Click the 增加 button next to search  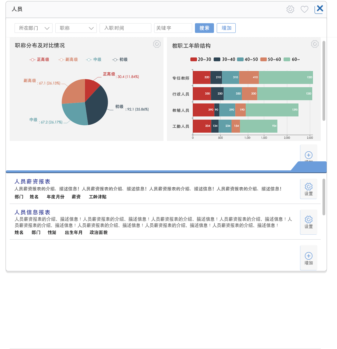click(226, 28)
